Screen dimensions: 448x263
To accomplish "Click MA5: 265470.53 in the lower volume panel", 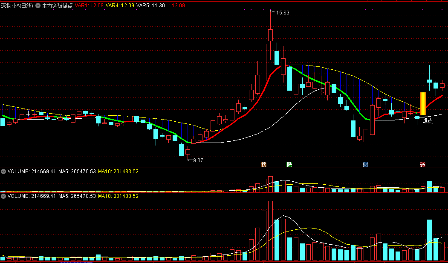I will tap(77, 196).
